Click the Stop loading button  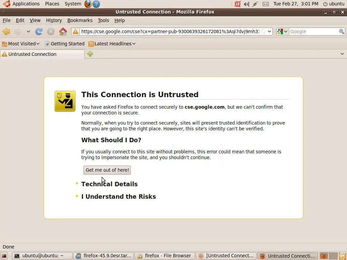click(x=51, y=31)
